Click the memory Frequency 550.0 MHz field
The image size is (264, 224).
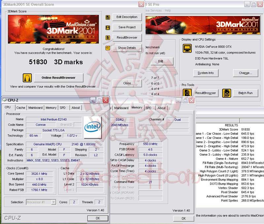pyautogui.click(x=150, y=144)
